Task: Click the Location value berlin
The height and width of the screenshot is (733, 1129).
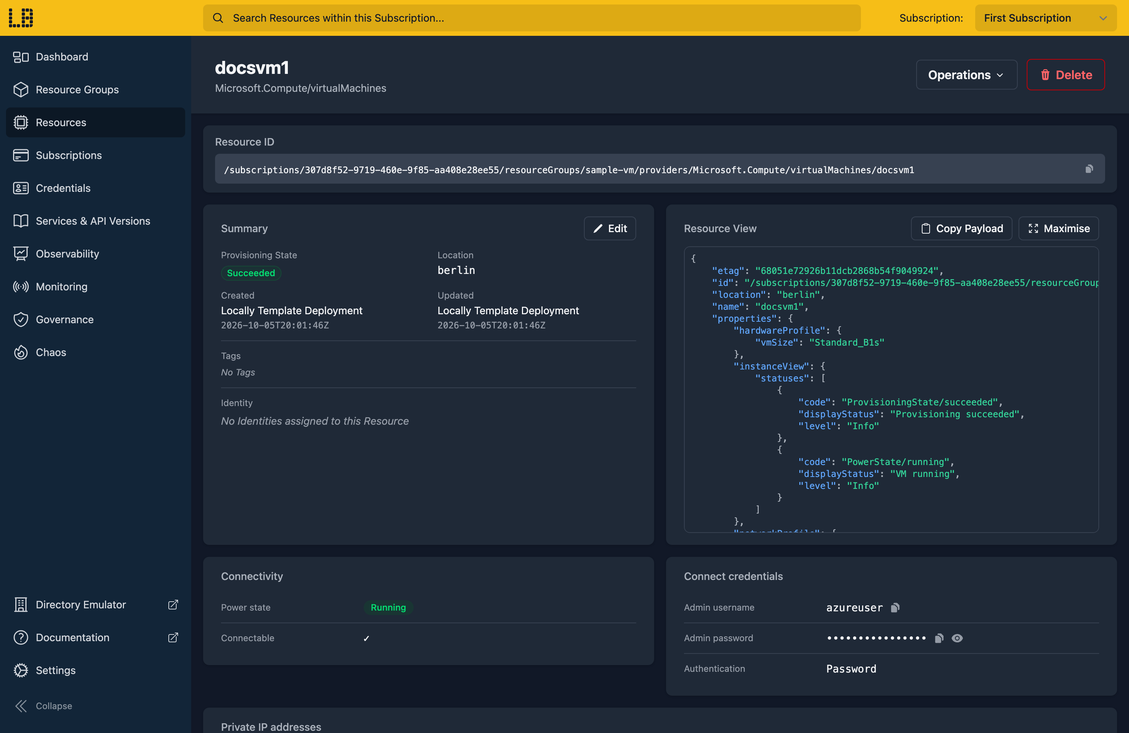Action: coord(456,270)
